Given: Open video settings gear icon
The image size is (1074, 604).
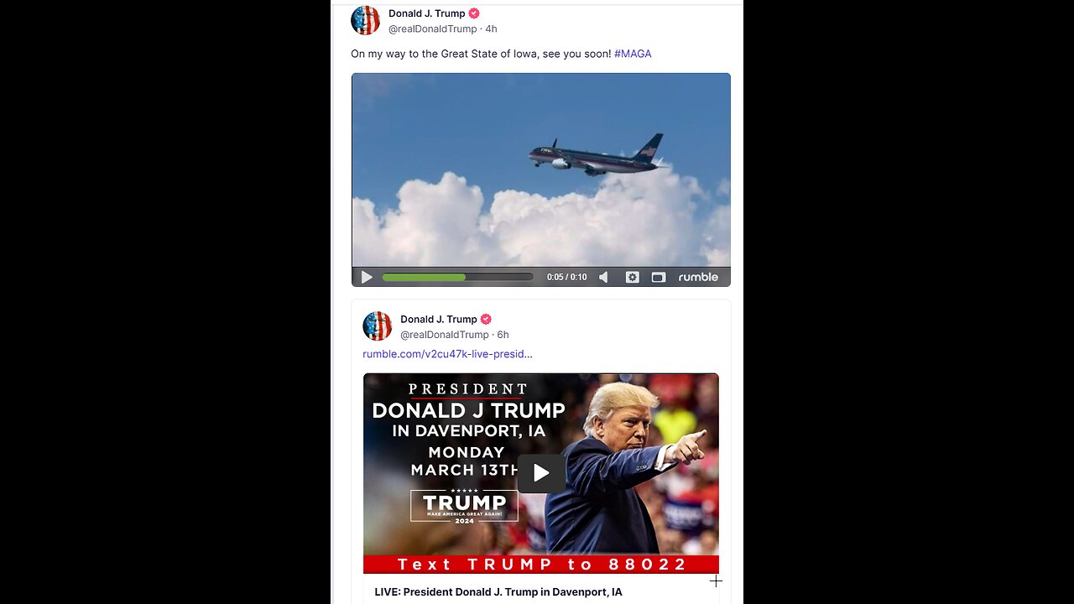Looking at the screenshot, I should point(633,277).
